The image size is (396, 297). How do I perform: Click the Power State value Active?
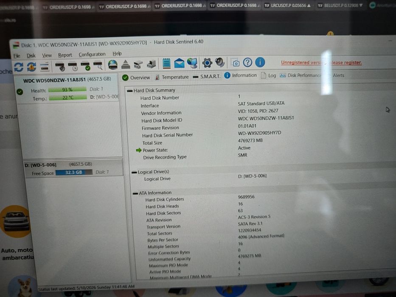(244, 148)
